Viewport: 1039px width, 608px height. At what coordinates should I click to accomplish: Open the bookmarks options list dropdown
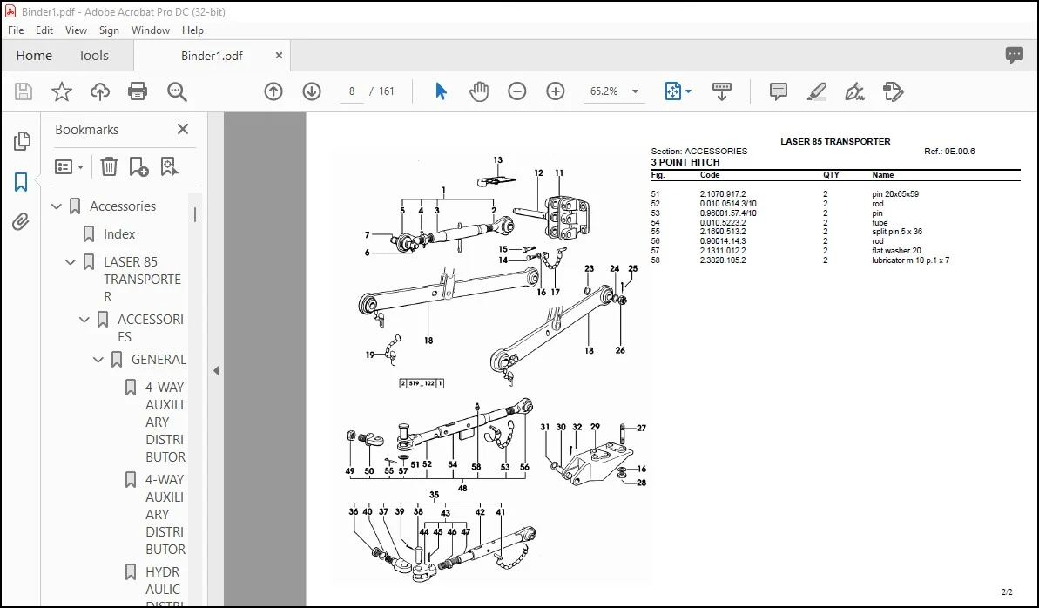coord(69,166)
